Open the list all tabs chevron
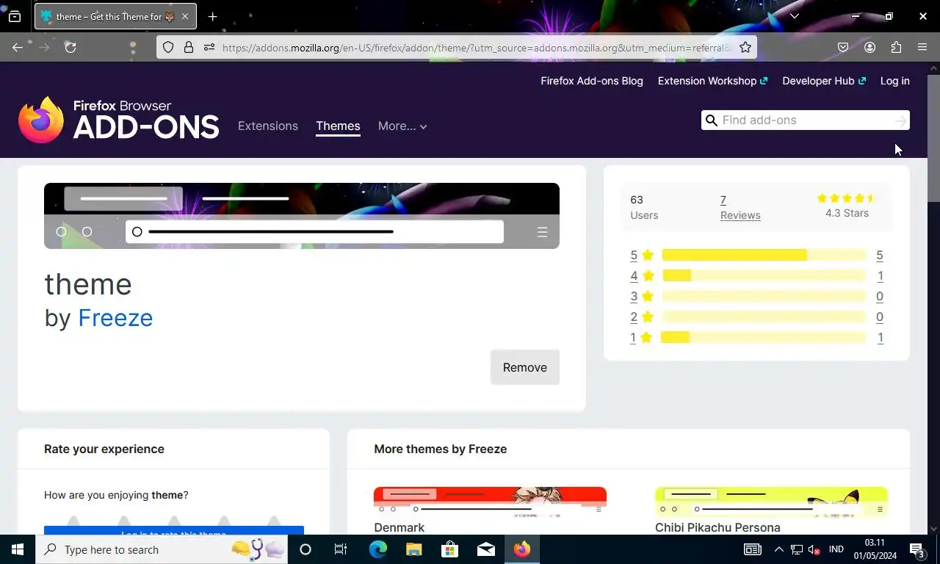 pos(794,16)
